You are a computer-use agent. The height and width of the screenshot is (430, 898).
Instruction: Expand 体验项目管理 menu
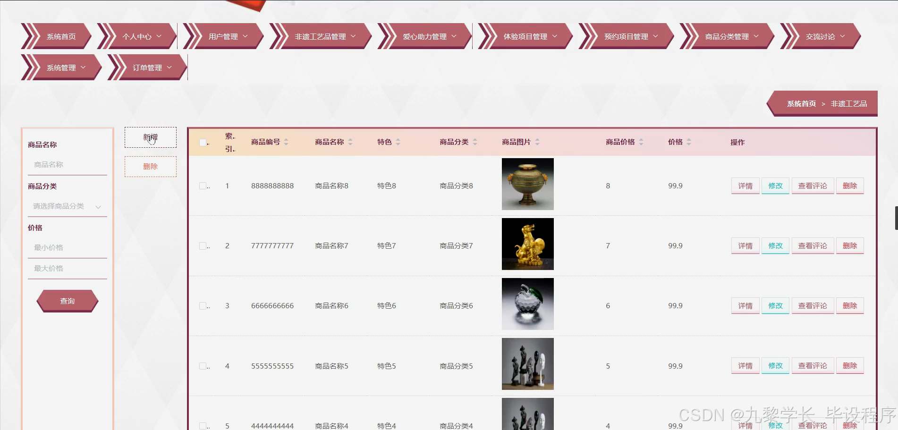[525, 36]
